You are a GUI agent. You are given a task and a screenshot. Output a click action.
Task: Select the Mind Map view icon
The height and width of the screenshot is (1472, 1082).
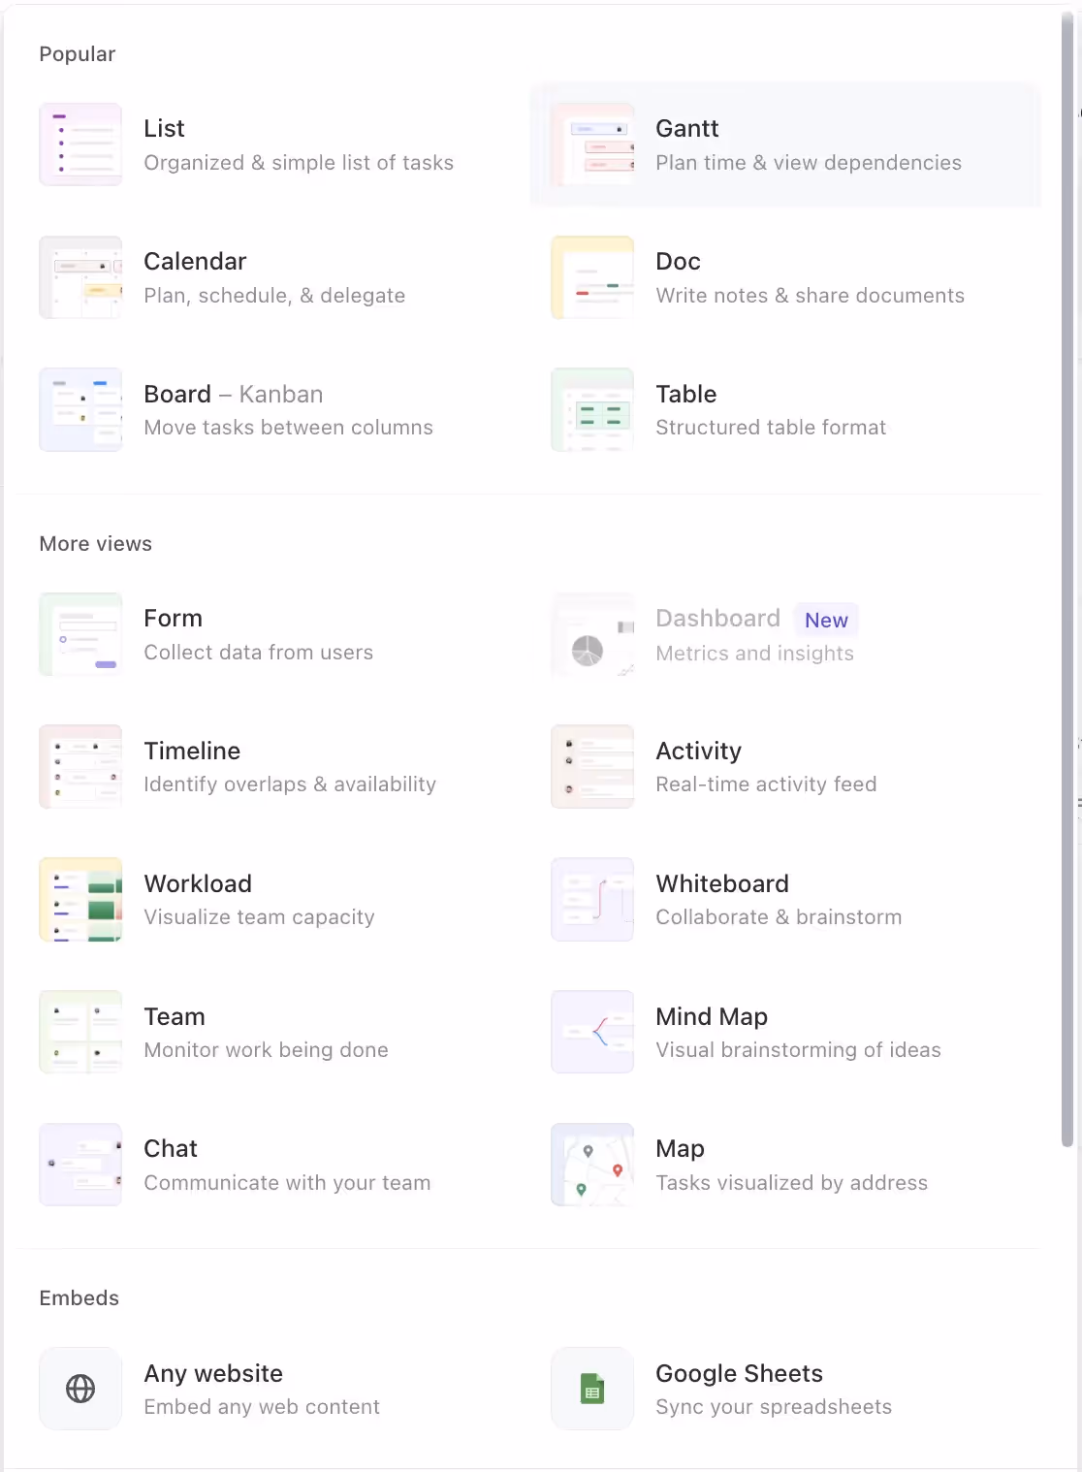click(592, 1031)
